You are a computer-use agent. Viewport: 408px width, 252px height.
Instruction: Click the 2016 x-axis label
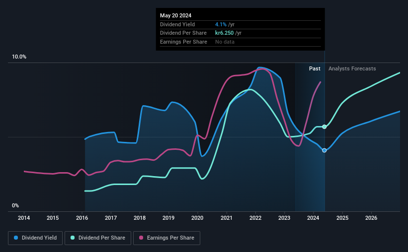point(82,218)
